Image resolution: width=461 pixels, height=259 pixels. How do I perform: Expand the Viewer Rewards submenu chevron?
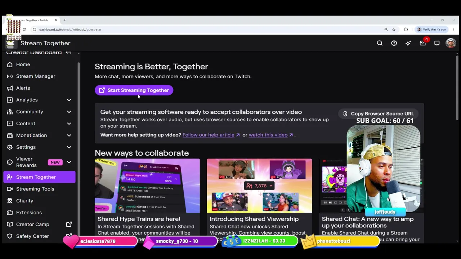(69, 162)
